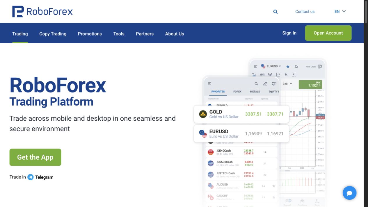Click the star icon next to the EURUSD chart title

click(288, 67)
